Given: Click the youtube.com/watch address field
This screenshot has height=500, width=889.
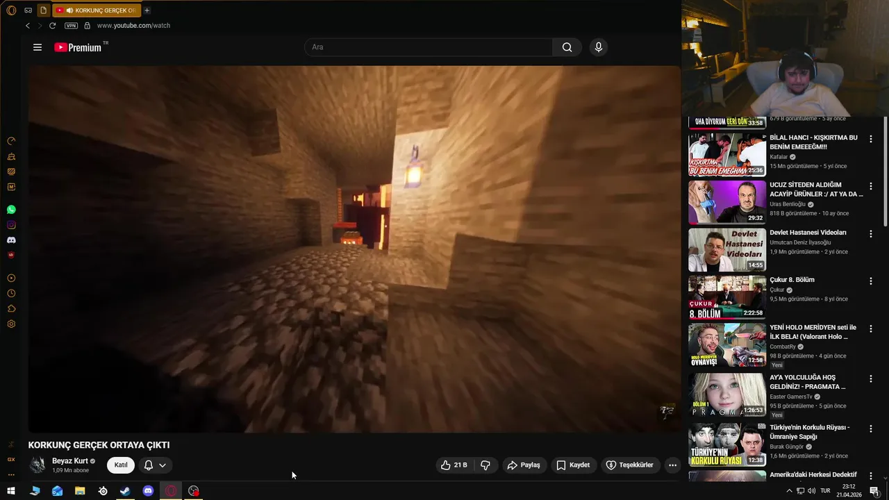Looking at the screenshot, I should pos(133,26).
